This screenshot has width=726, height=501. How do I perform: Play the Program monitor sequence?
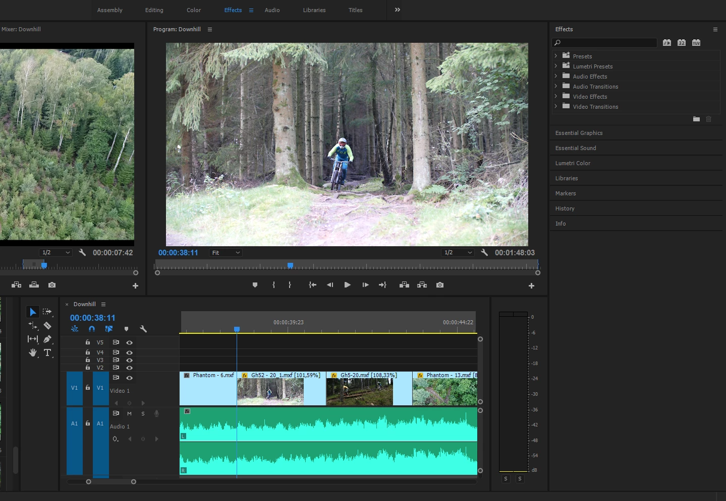(x=347, y=285)
